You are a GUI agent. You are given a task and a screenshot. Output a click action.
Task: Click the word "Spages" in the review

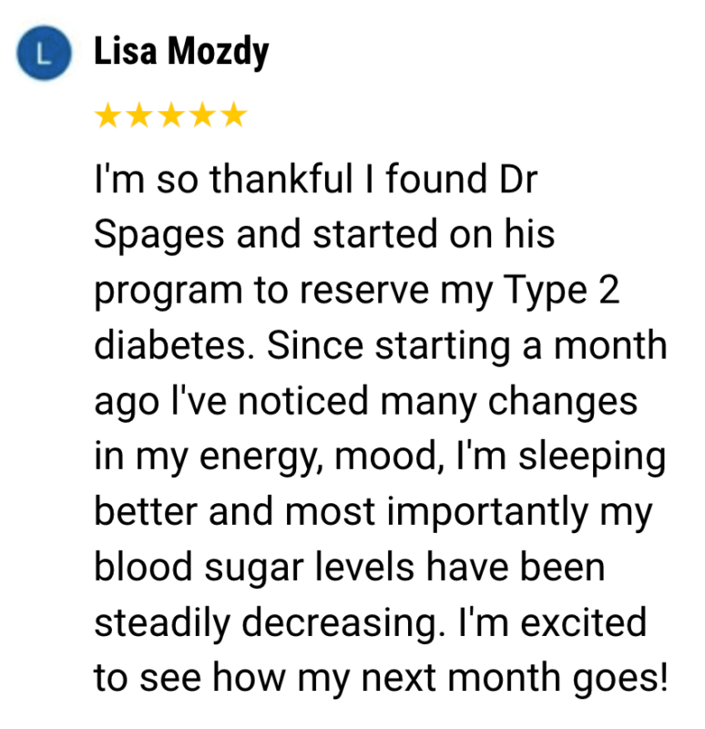pos(158,236)
